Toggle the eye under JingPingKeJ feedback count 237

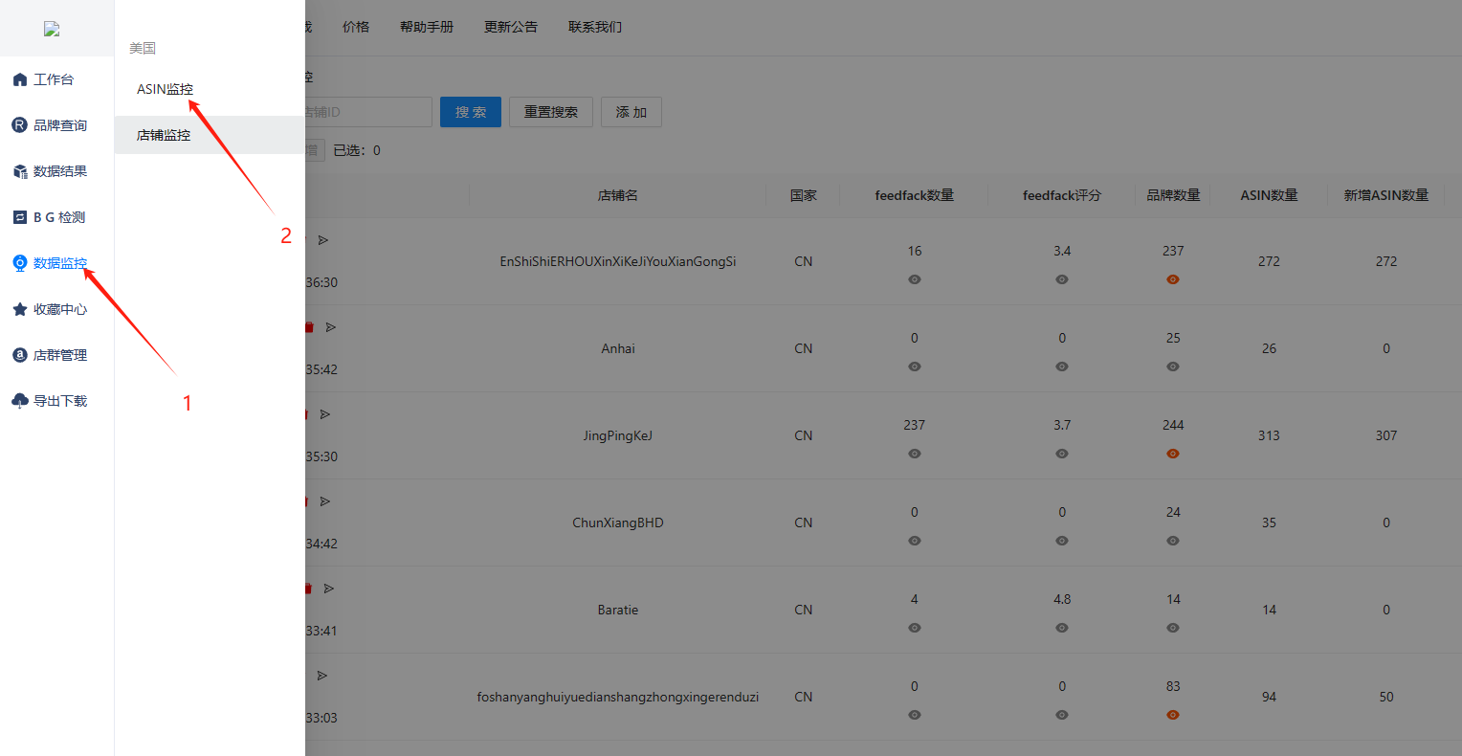point(915,454)
